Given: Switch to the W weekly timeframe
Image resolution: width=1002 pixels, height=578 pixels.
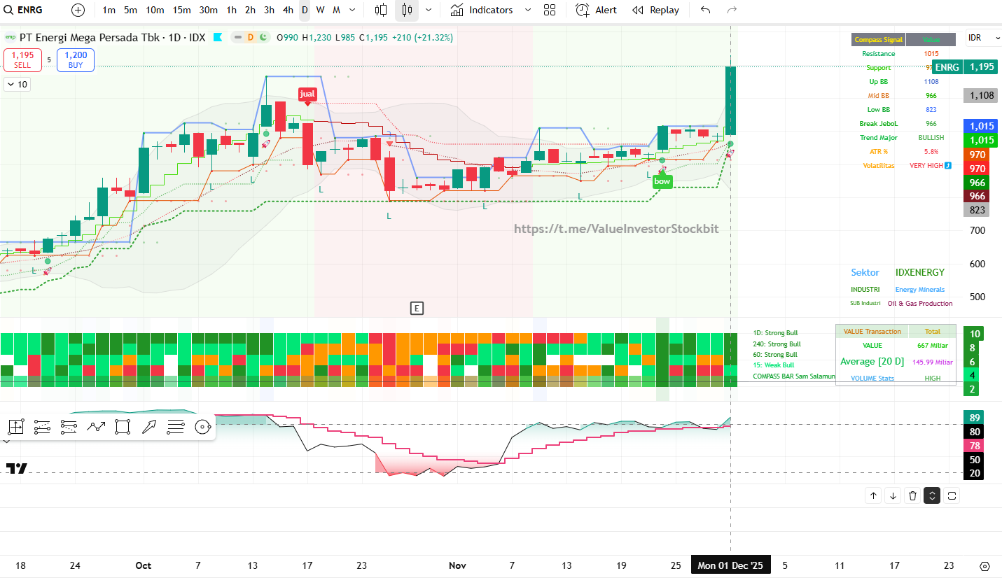Looking at the screenshot, I should point(320,10).
